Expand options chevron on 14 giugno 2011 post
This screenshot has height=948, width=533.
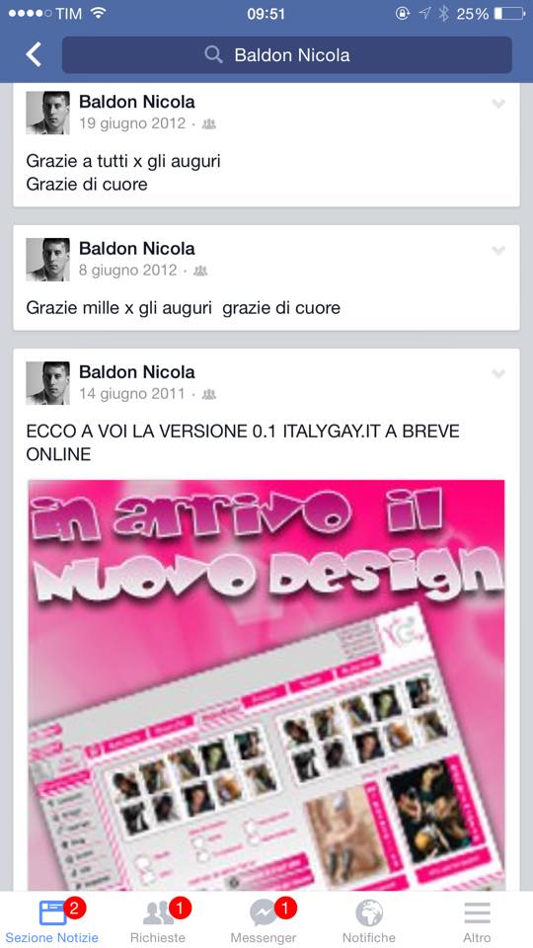[x=497, y=373]
